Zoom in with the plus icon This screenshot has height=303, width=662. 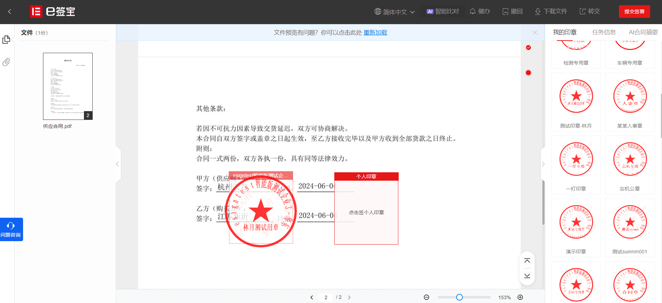[520, 297]
